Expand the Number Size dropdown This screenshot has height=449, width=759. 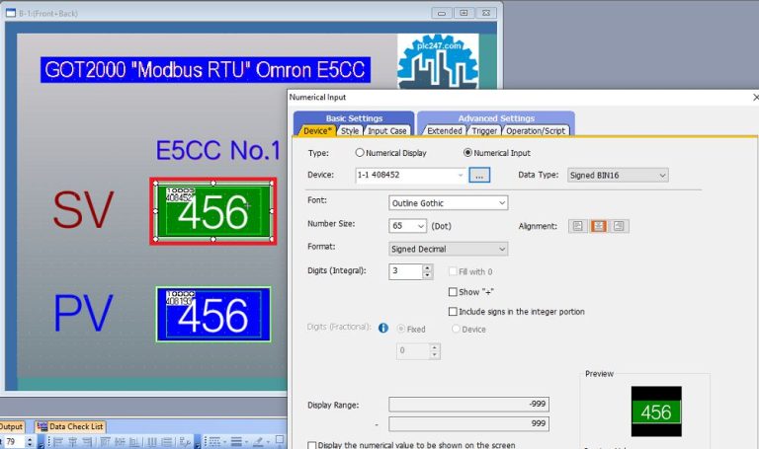click(407, 226)
